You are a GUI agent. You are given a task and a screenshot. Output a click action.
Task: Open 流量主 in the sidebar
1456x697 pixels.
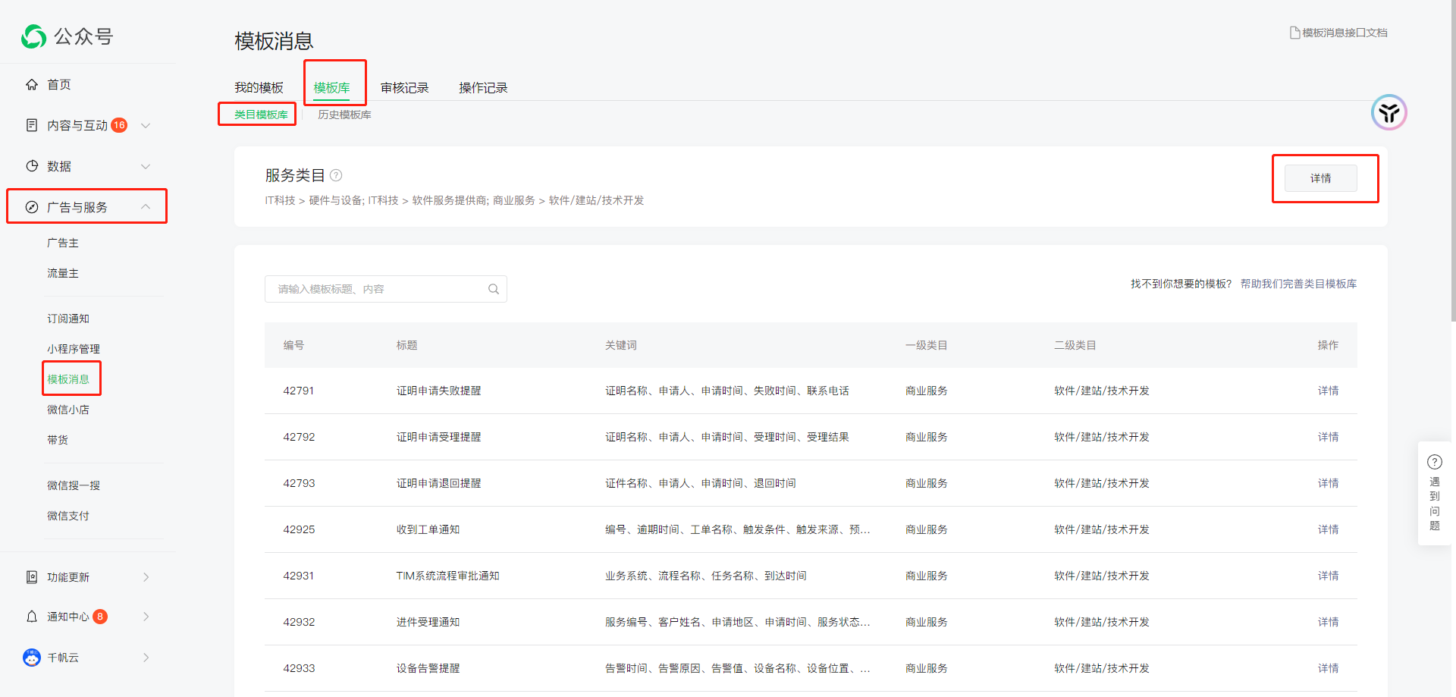(63, 273)
